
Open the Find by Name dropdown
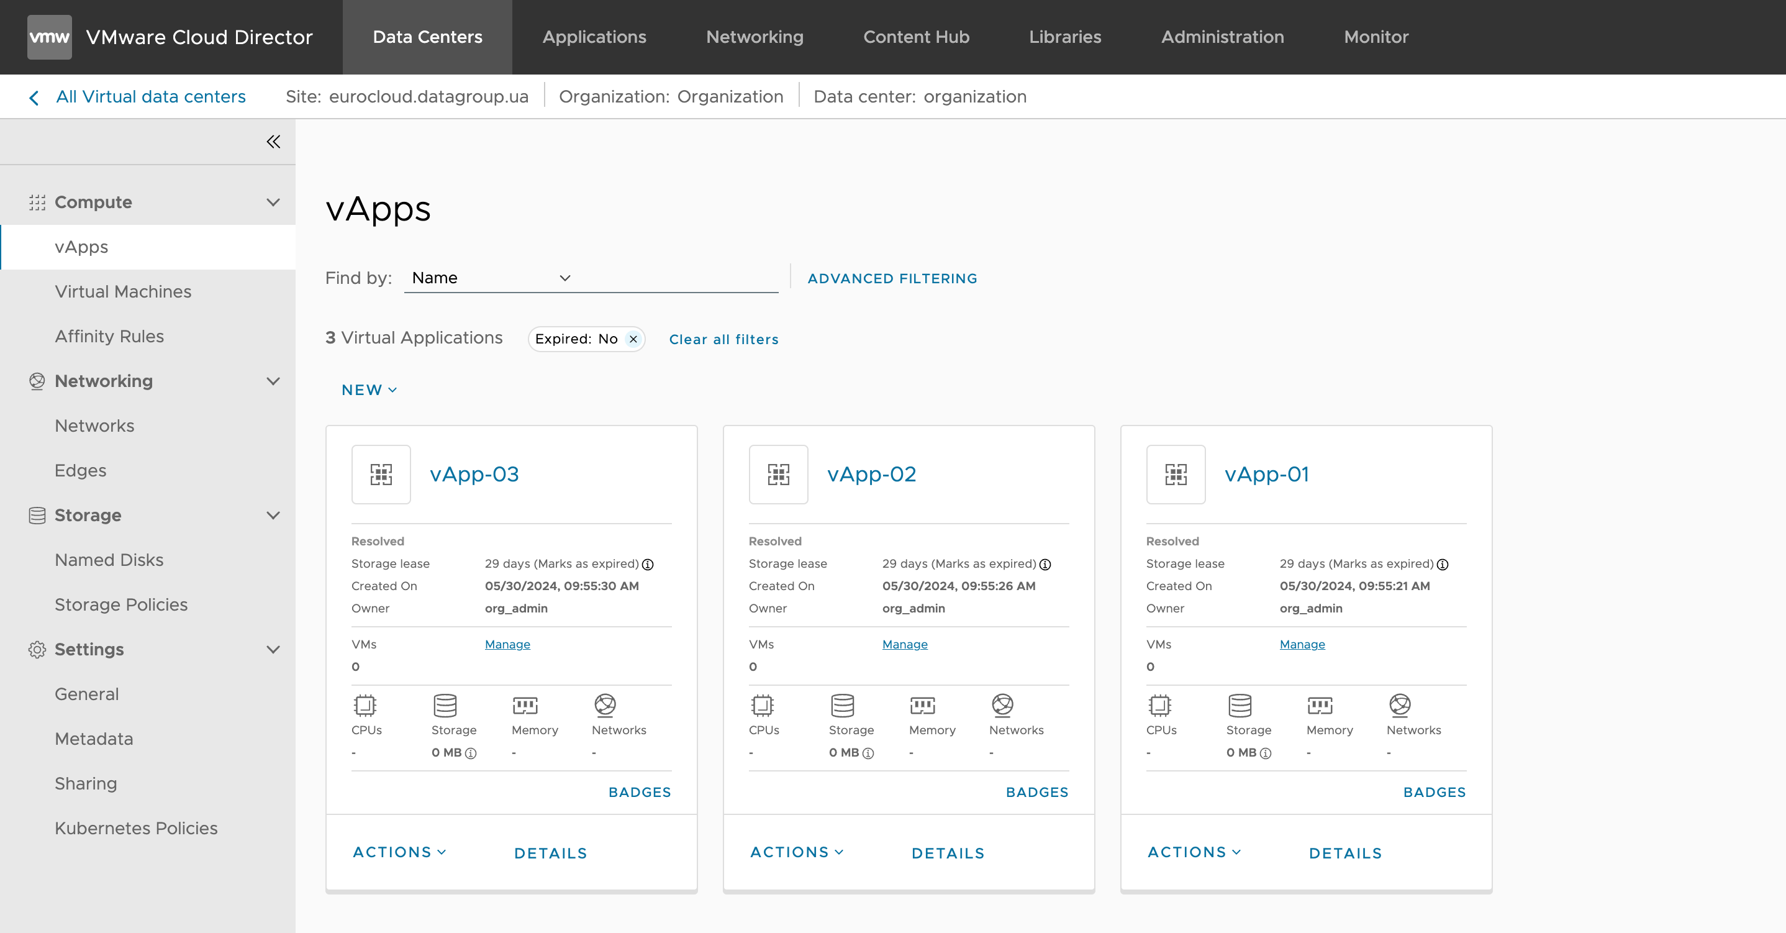(491, 278)
